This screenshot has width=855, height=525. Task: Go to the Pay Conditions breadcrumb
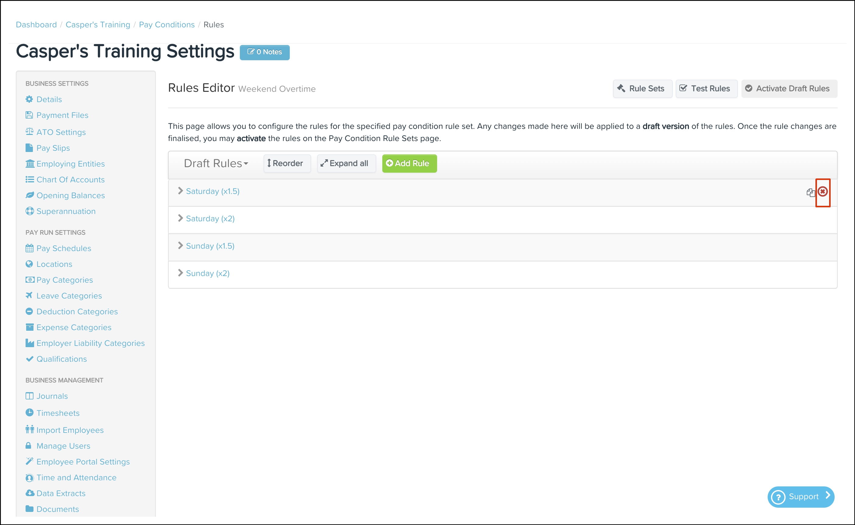click(x=166, y=25)
